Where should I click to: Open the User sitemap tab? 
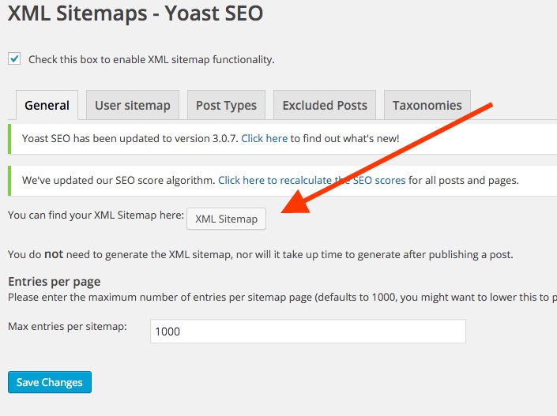(132, 106)
